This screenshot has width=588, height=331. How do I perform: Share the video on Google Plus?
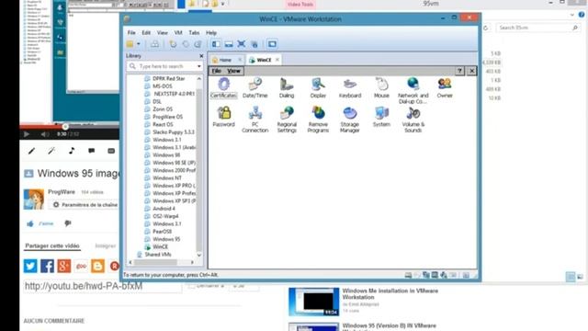pyautogui.click(x=64, y=266)
